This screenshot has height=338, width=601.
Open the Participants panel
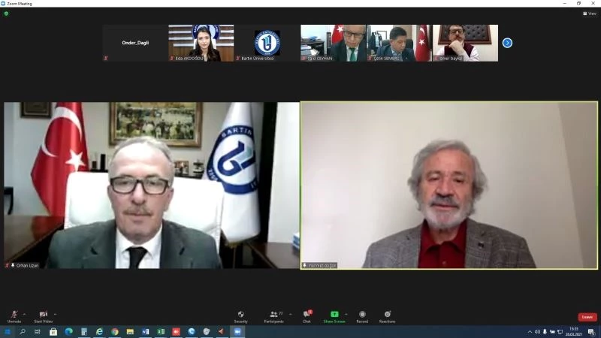point(274,315)
